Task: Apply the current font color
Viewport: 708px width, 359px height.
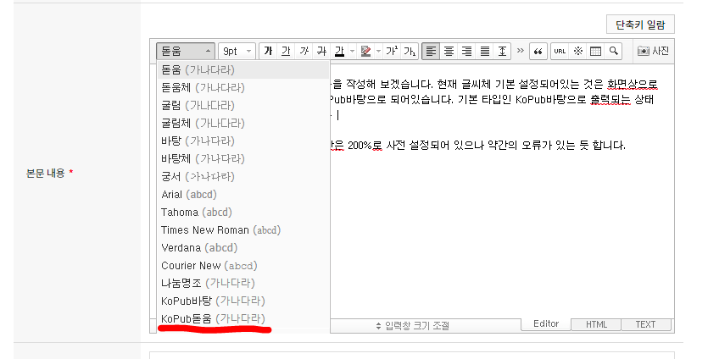Action: [339, 51]
